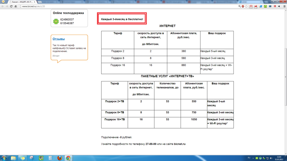Click the green ICQ flower support icon
The height and width of the screenshot is (161, 287).
56,21
